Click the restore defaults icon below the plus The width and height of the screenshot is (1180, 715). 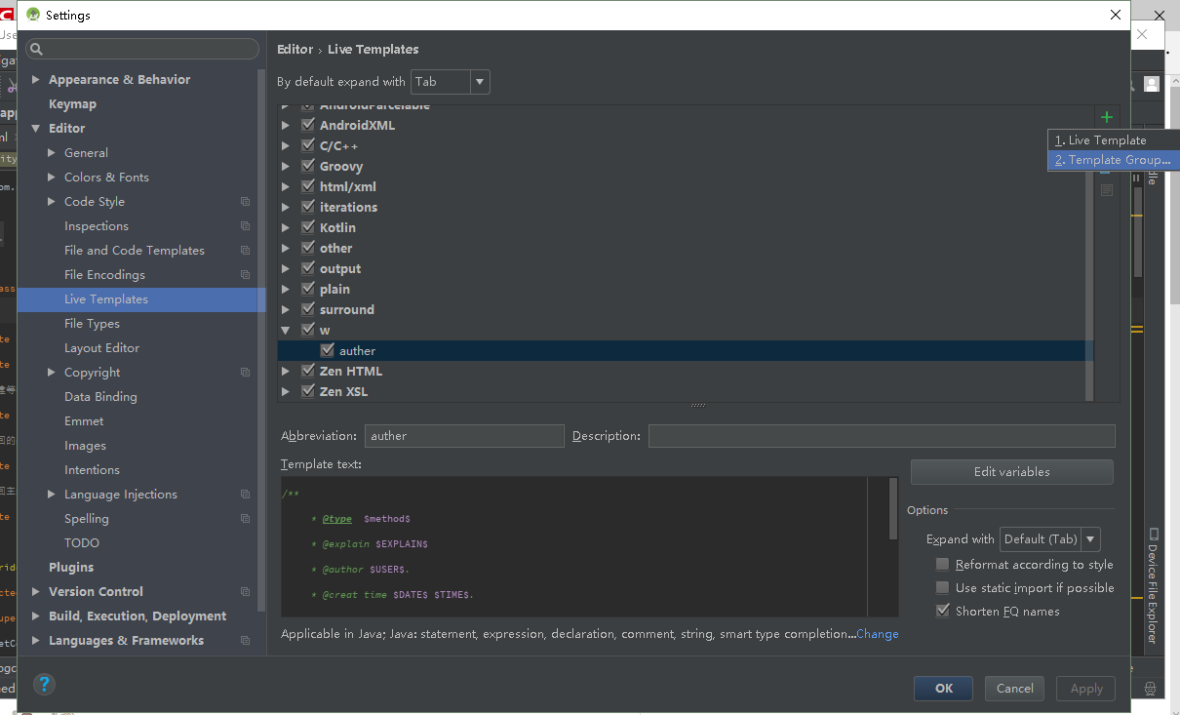pos(1106,190)
